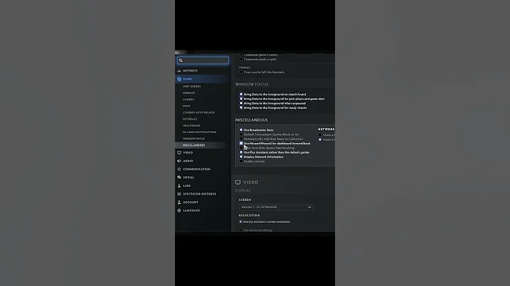The height and width of the screenshot is (286, 510).
Task: Click the settings search input field
Action: click(203, 60)
